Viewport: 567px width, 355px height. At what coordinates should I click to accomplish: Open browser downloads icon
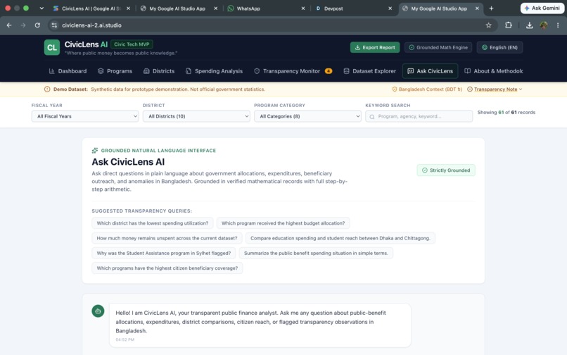pos(530,25)
